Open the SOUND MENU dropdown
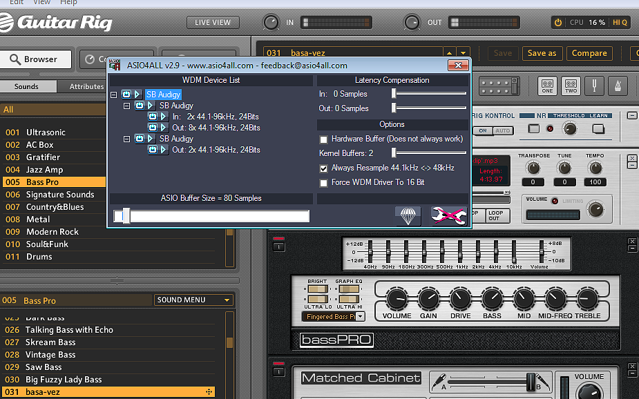639x399 pixels. (193, 300)
